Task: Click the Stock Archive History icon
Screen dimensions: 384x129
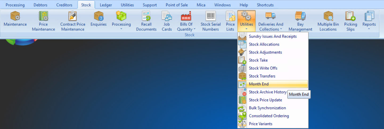Action: (x=242, y=92)
